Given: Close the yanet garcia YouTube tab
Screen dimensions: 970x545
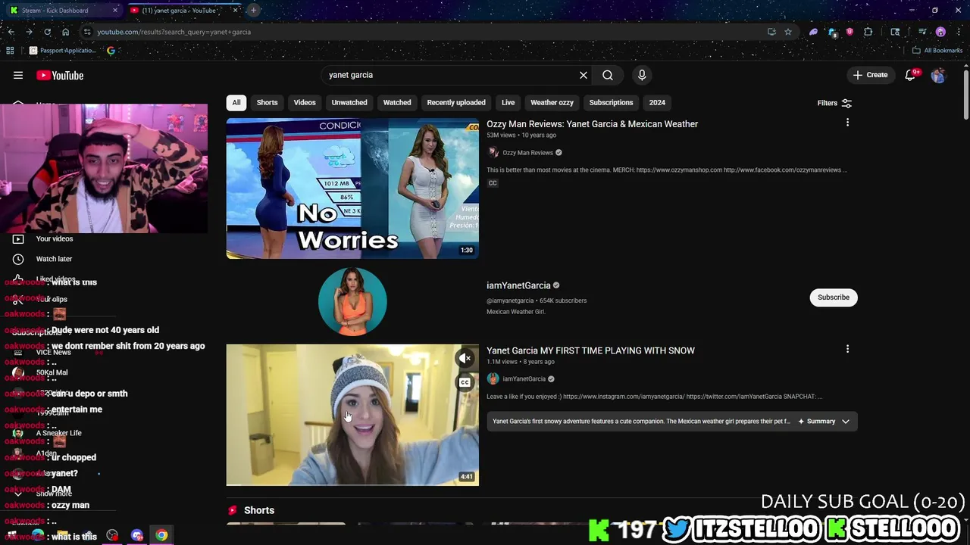Looking at the screenshot, I should pyautogui.click(x=236, y=11).
